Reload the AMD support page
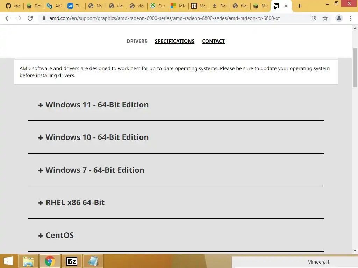358x268 pixels. (30, 18)
